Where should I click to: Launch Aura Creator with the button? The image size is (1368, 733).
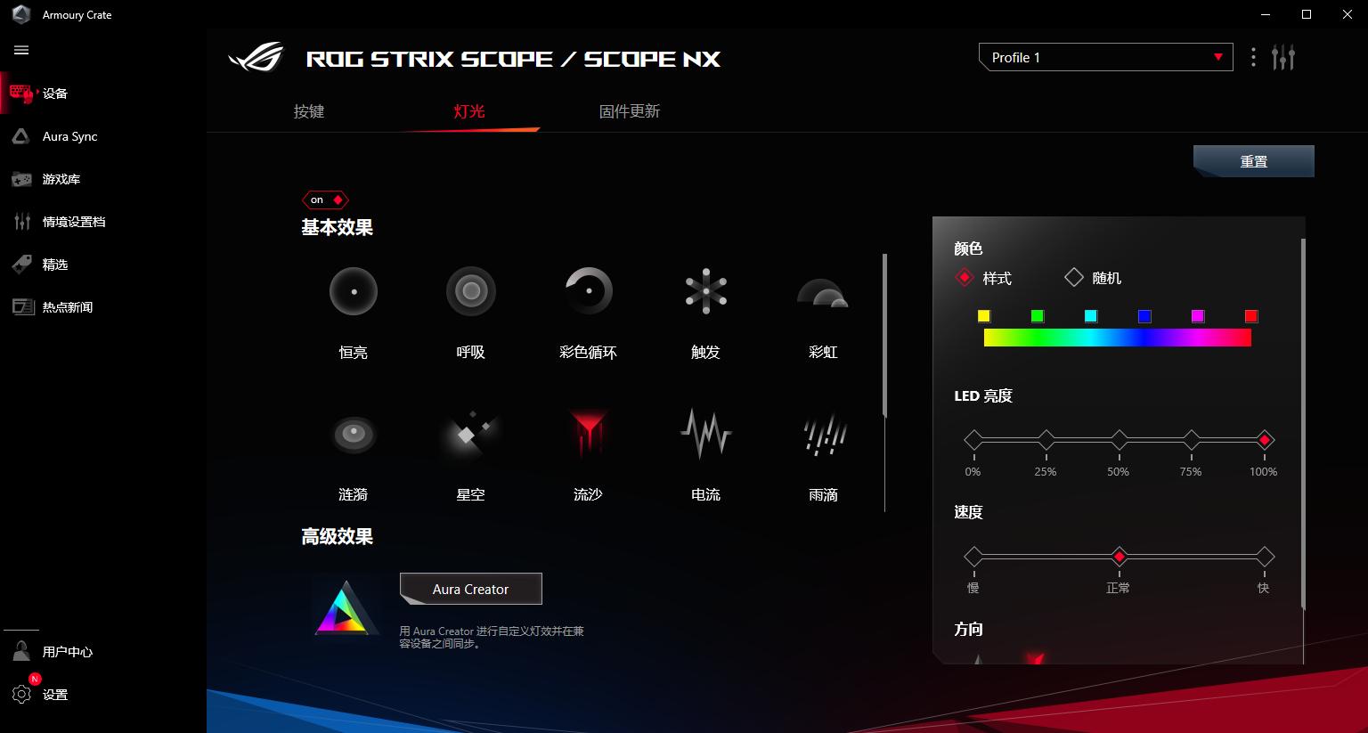tap(471, 589)
